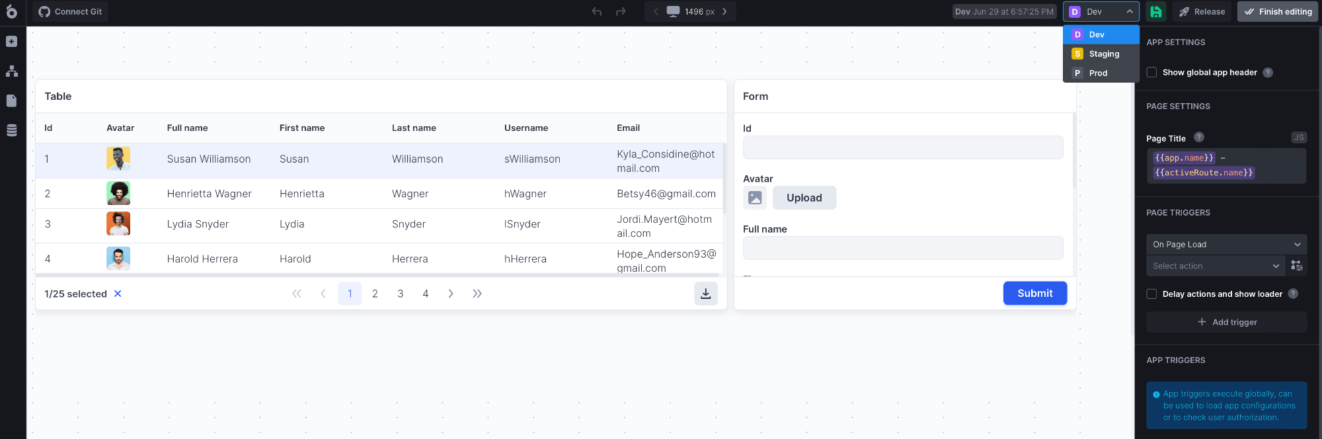This screenshot has width=1322, height=439.
Task: Click the green save icon in toolbar
Action: point(1155,11)
